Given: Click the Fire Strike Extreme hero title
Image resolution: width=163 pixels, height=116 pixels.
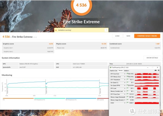Looking at the screenshot, I should point(81,22).
